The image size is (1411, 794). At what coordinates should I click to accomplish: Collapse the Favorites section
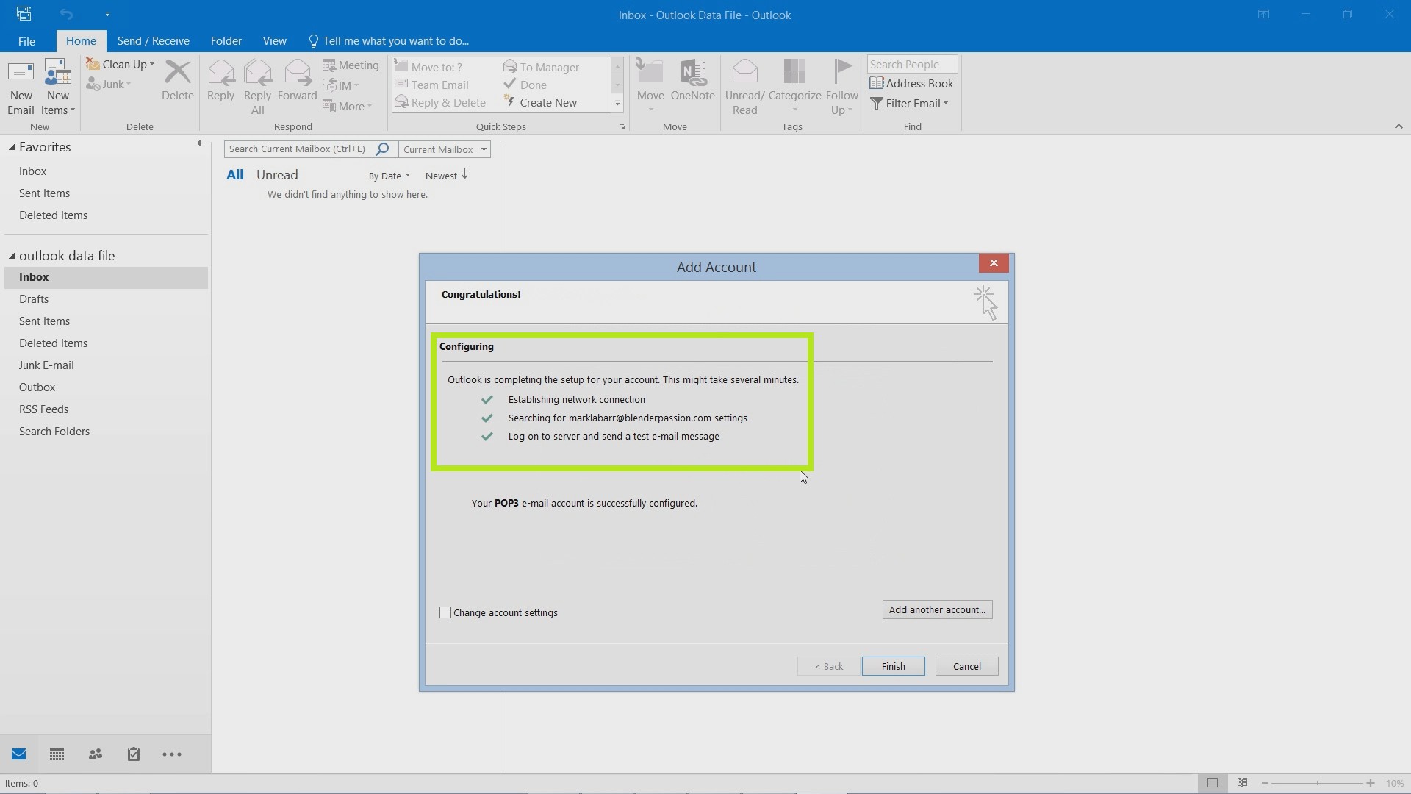[x=12, y=147]
